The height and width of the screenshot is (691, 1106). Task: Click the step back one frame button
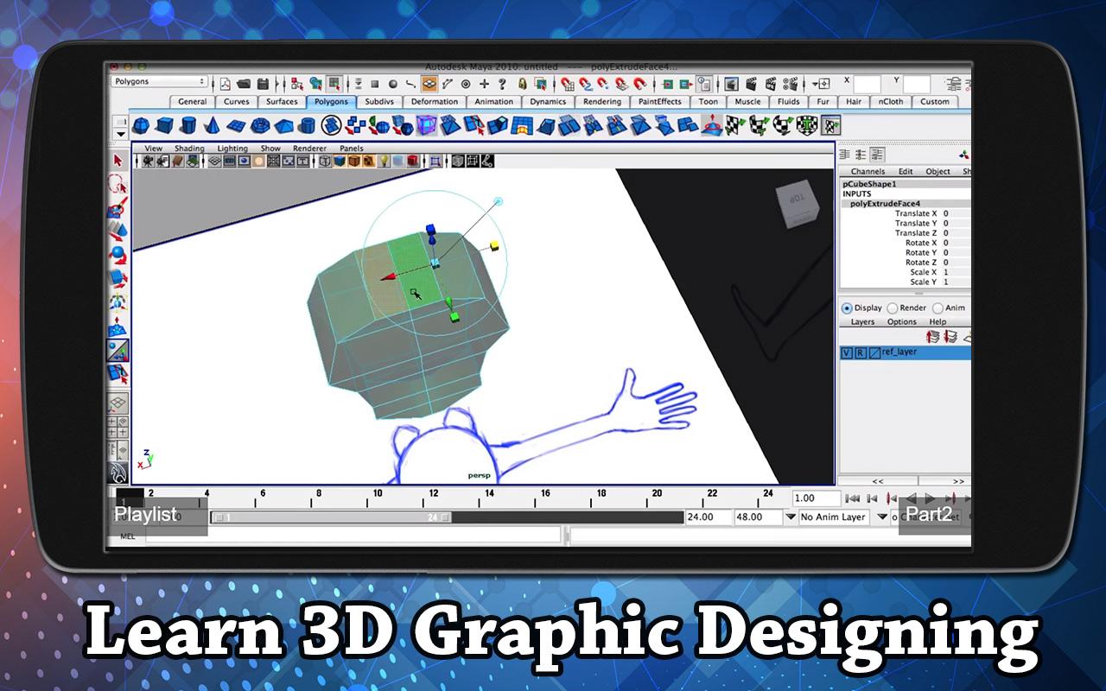[x=872, y=498]
